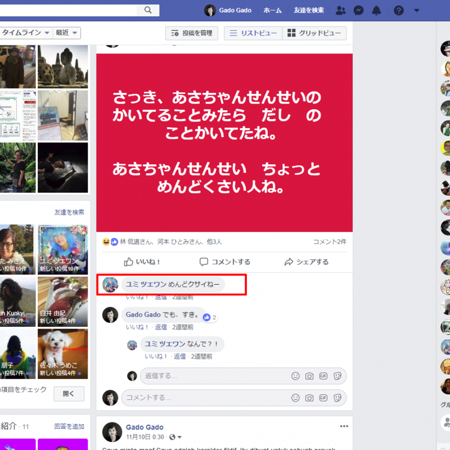Switch to リストビュー
Screen dimensions: 450x450
tap(253, 33)
